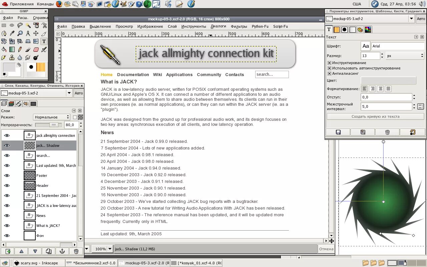Select the Paths pen tool

[x=4, y=33]
